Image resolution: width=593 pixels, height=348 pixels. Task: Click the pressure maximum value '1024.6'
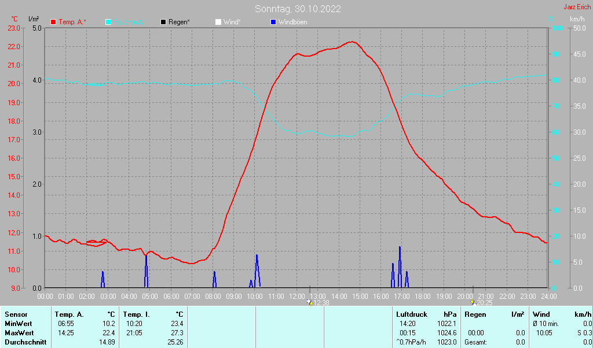[x=447, y=334]
